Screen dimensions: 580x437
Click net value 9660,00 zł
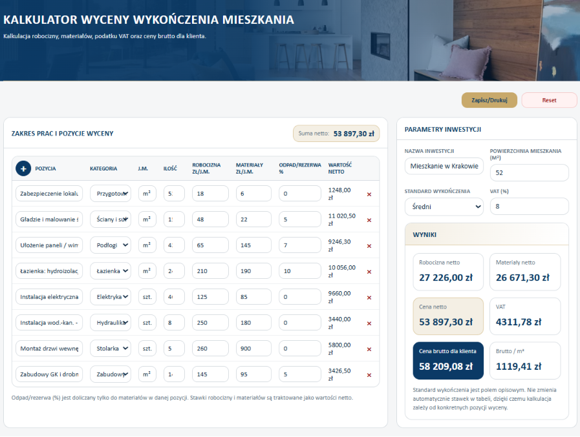[x=339, y=297]
